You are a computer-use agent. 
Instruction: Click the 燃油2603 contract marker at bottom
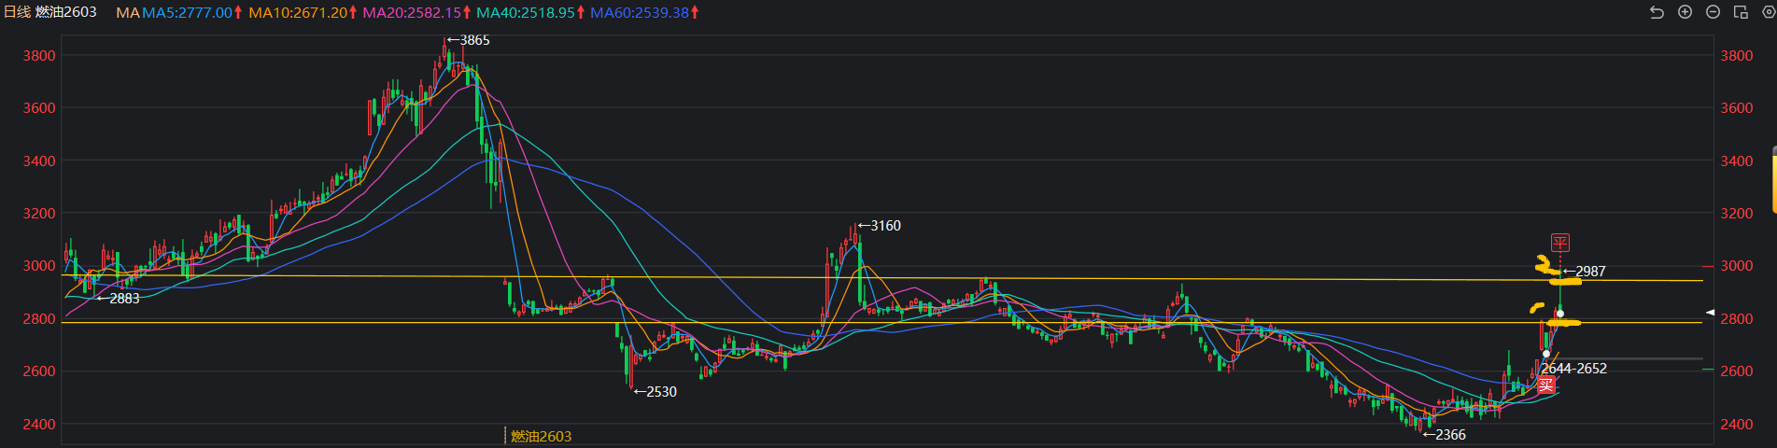541,436
